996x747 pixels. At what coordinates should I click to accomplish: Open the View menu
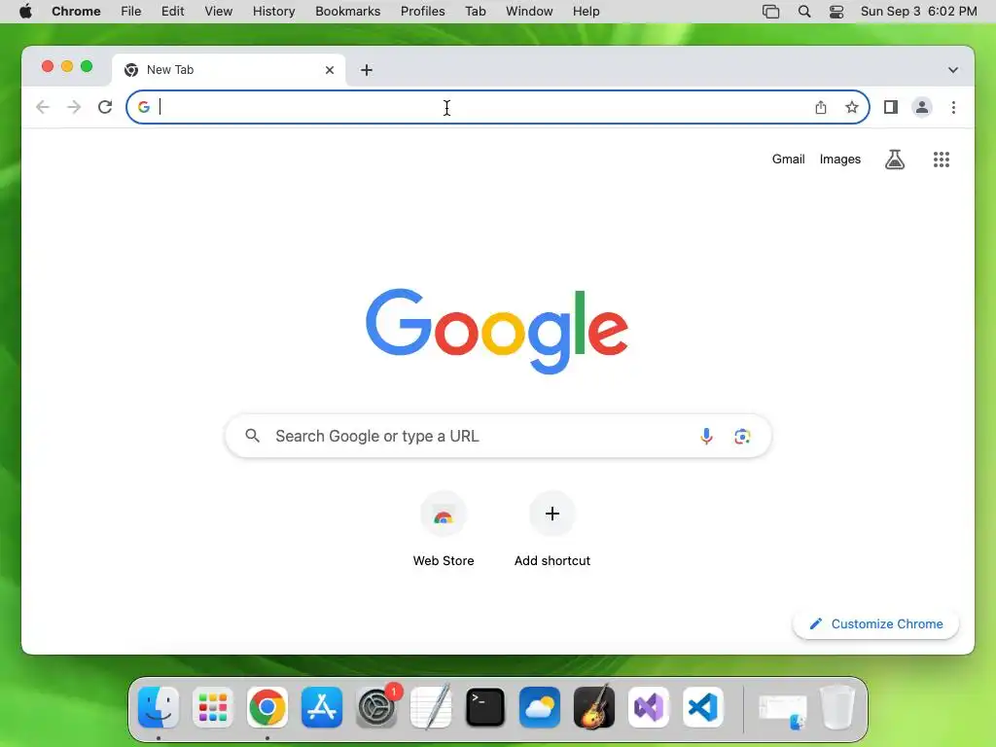click(219, 12)
